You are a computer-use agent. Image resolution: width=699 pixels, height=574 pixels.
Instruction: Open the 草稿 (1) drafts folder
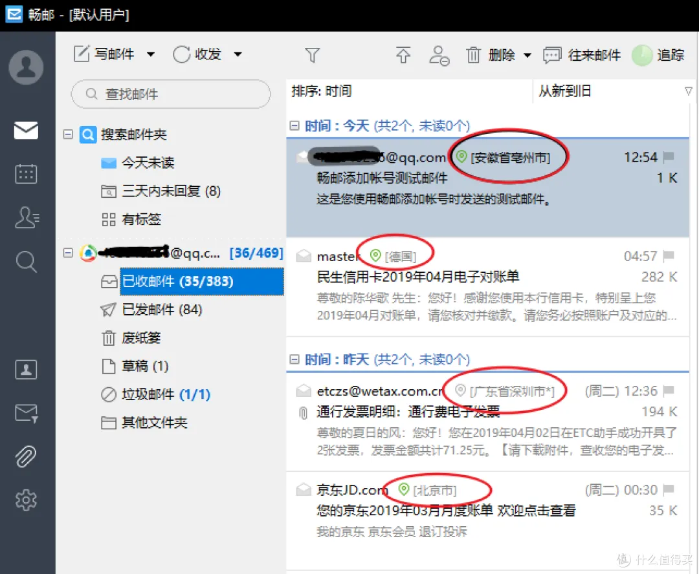point(135,366)
